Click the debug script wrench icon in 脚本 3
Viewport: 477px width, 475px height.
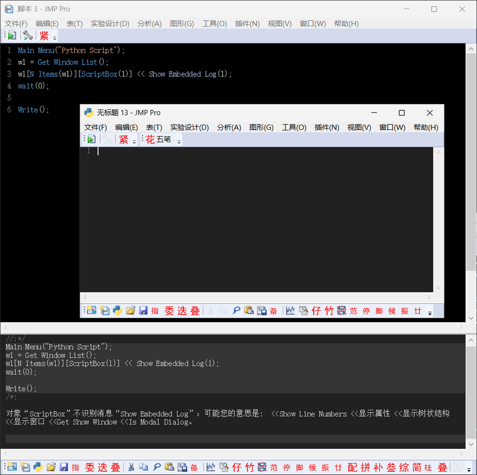coord(28,36)
